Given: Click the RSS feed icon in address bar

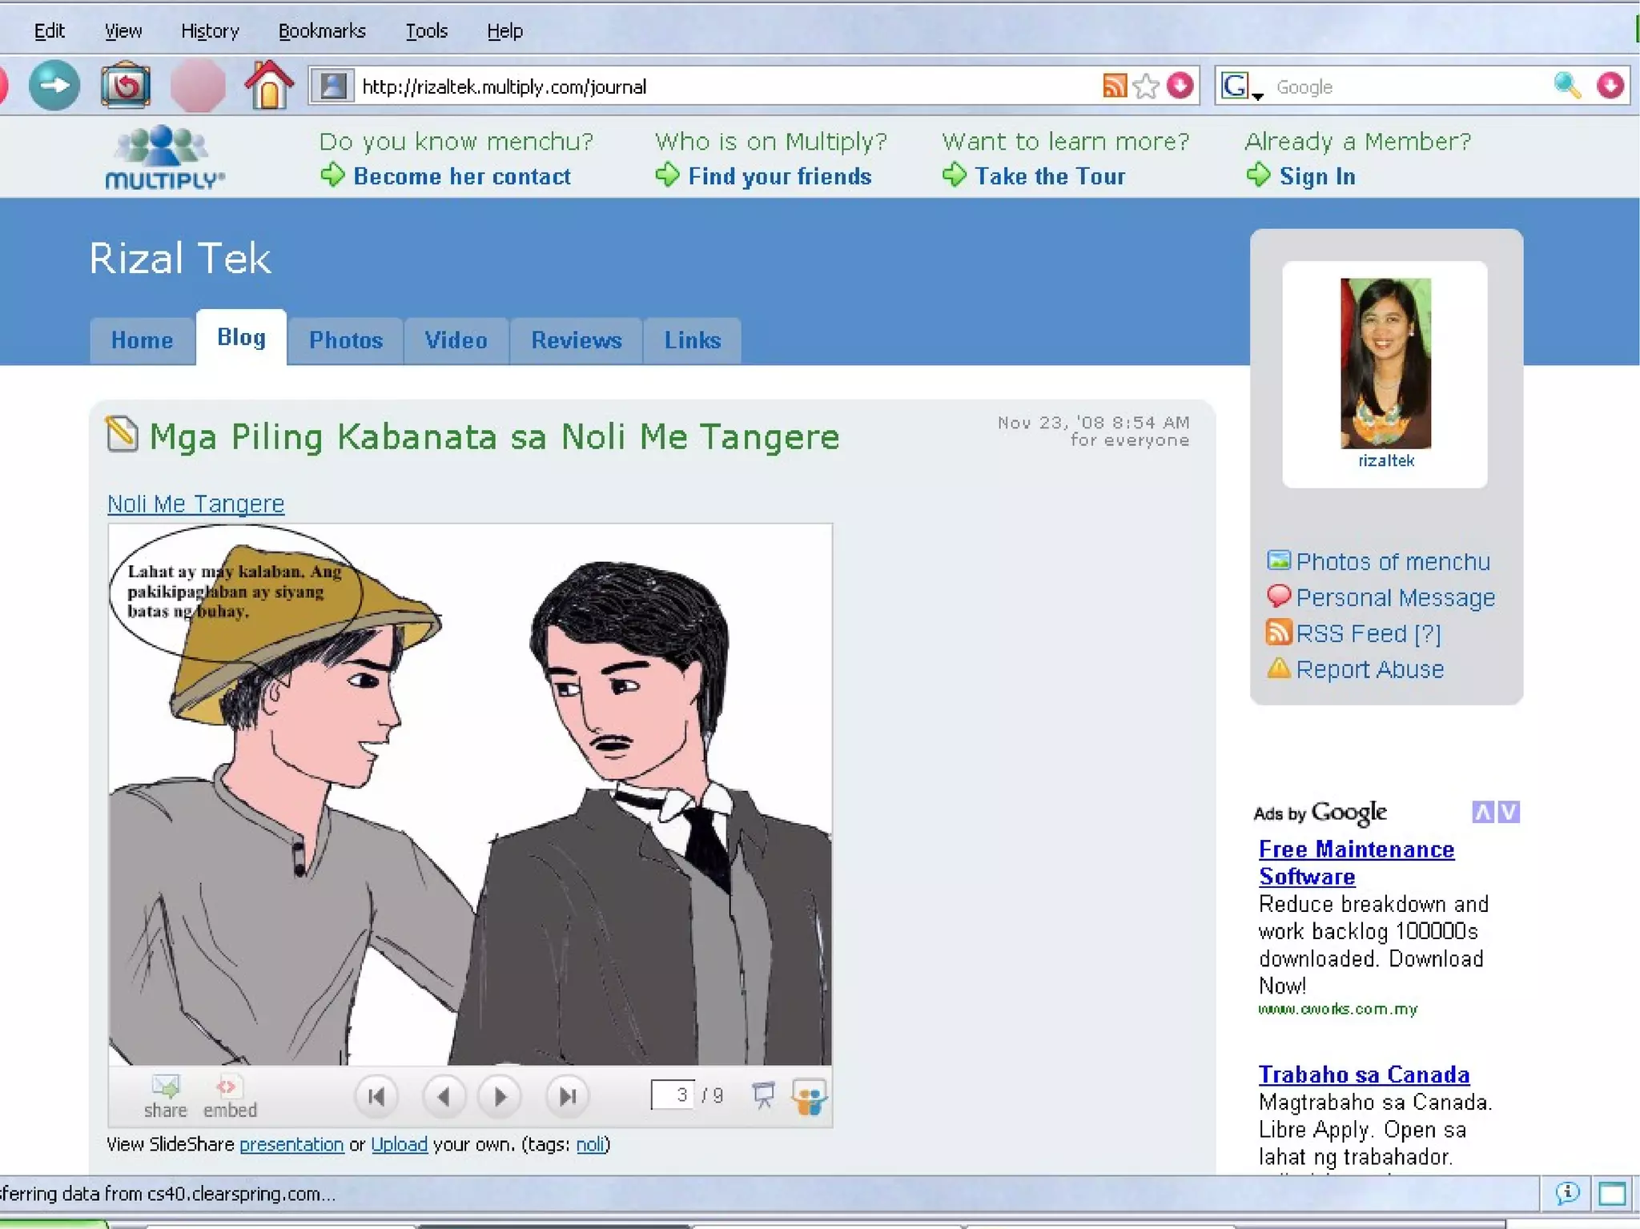Looking at the screenshot, I should (1114, 86).
